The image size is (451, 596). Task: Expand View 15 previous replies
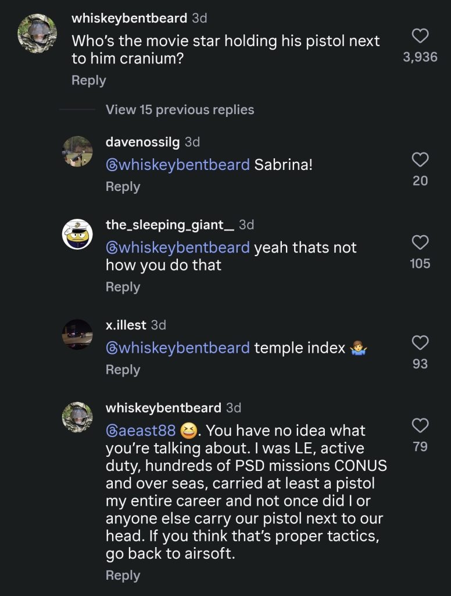point(180,109)
